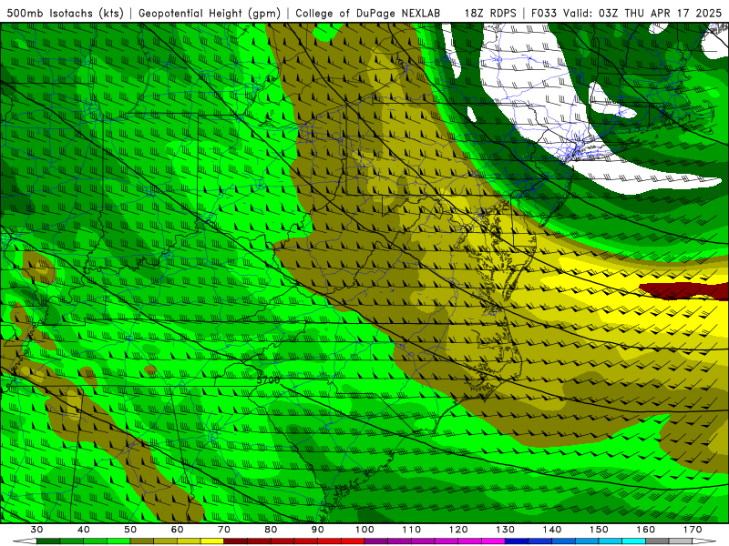
Task: Click the legend value '160'
Action: pyautogui.click(x=646, y=530)
